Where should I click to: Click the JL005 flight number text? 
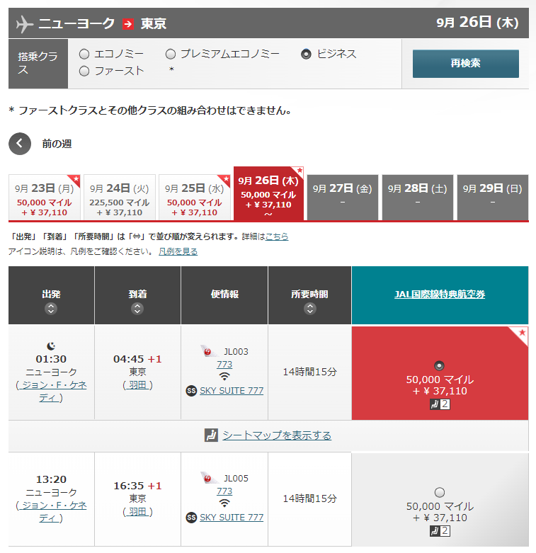point(236,478)
